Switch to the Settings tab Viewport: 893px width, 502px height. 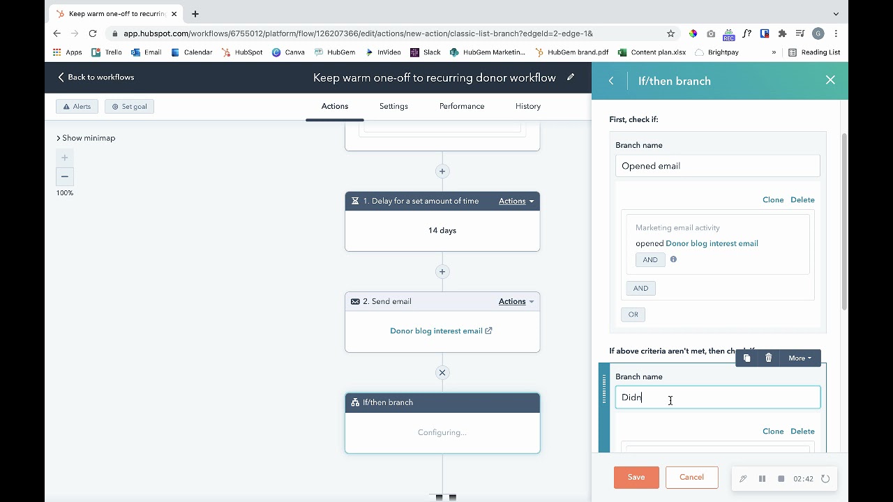click(x=393, y=106)
